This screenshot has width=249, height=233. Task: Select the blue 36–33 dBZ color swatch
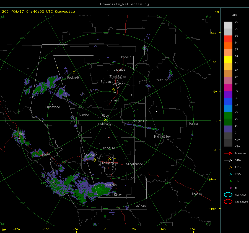[x=228, y=101]
